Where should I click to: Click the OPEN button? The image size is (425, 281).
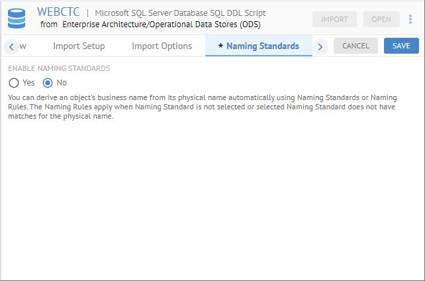381,19
